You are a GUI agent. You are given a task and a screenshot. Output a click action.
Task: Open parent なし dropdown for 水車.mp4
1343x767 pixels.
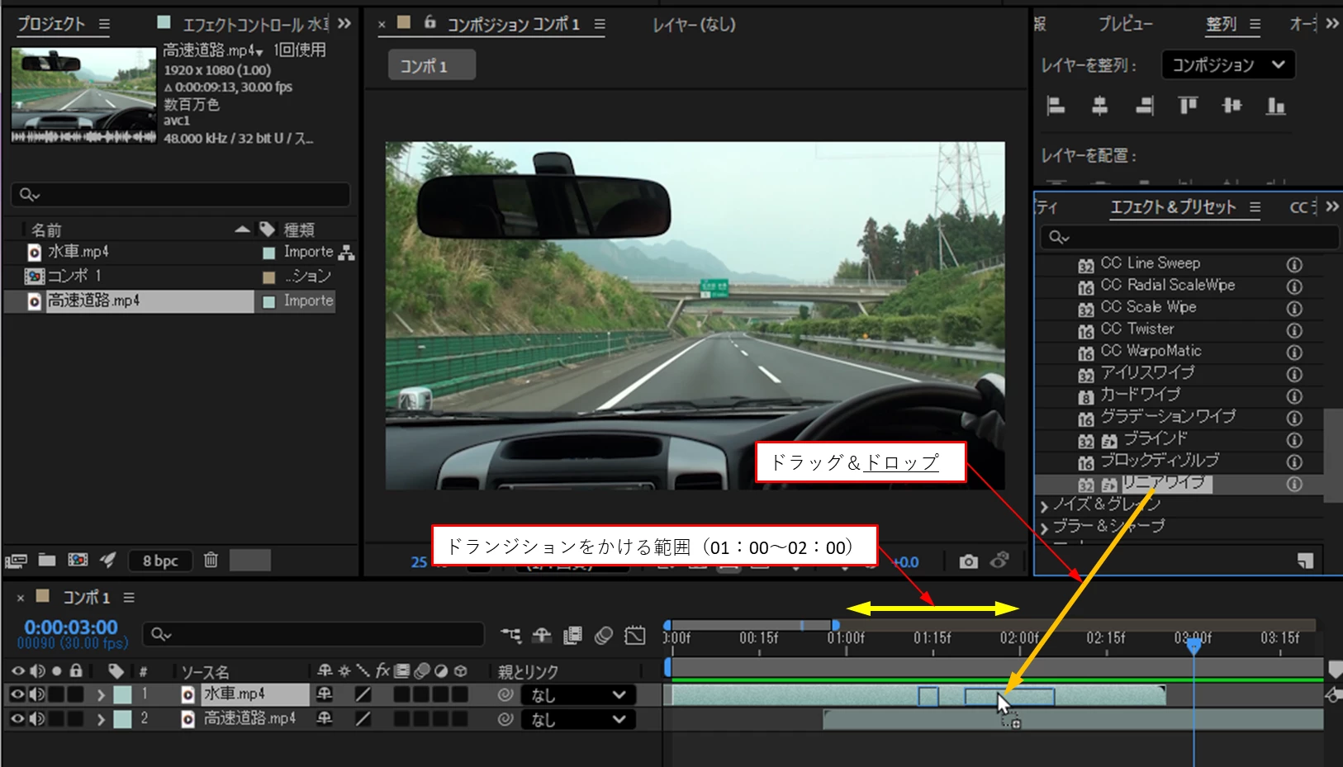(577, 695)
